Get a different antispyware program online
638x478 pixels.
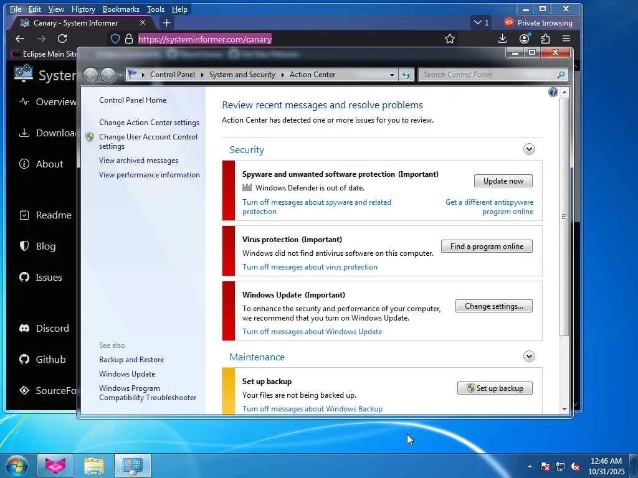[x=489, y=207]
